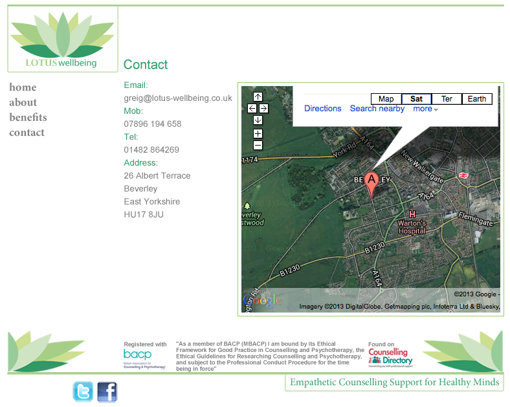Open the about page
The height and width of the screenshot is (407, 510).
pyautogui.click(x=23, y=102)
